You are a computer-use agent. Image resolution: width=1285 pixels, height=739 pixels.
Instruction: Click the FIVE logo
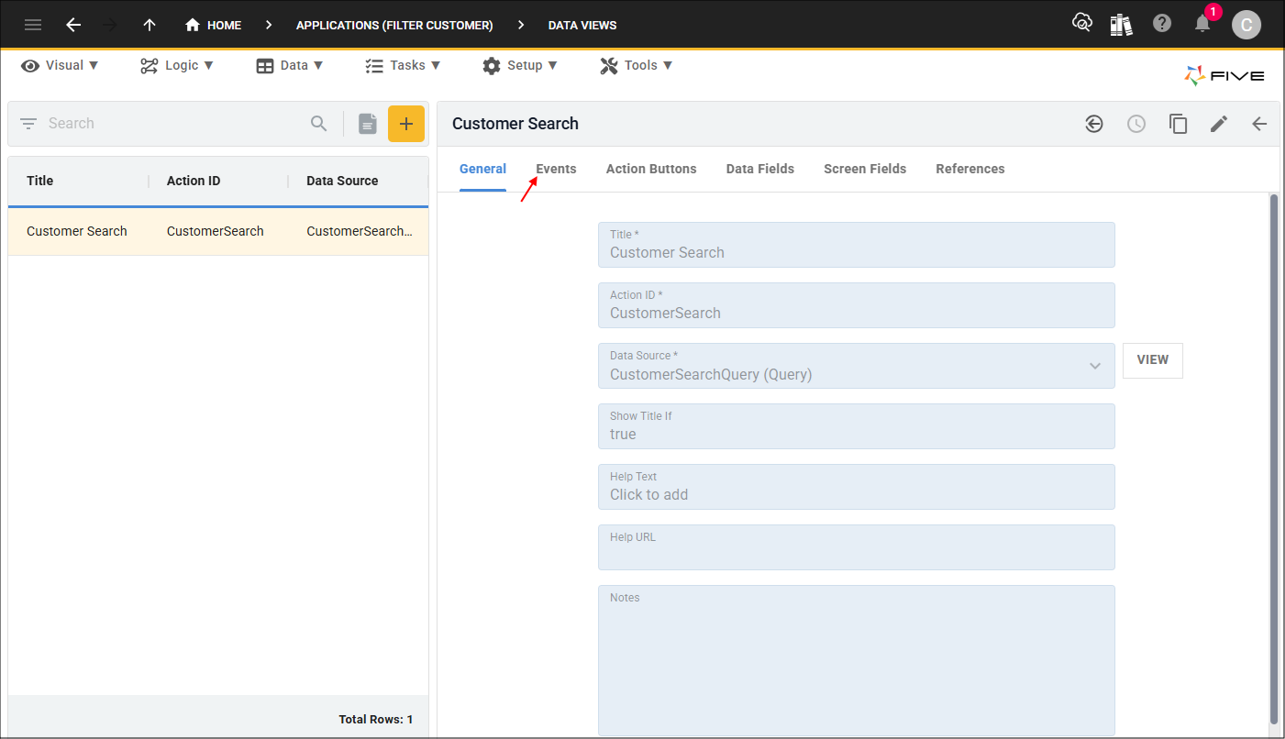pyautogui.click(x=1224, y=76)
